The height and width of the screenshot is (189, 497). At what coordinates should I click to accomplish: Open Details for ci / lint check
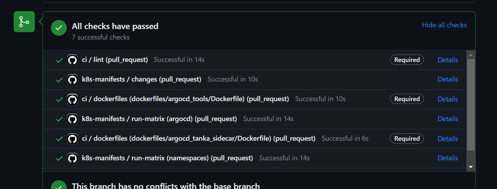(447, 60)
